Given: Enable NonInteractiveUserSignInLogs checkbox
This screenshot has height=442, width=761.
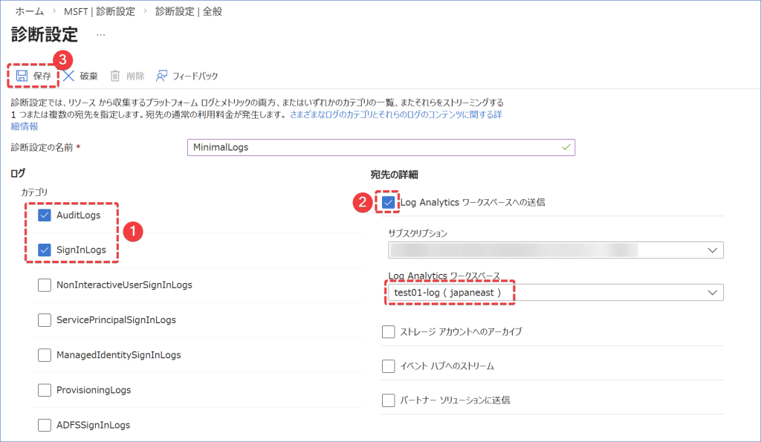Looking at the screenshot, I should pos(44,285).
